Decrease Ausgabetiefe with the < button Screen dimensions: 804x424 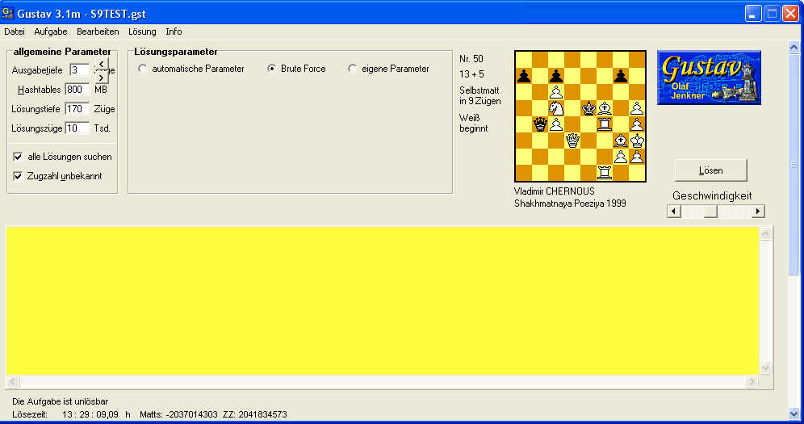(x=101, y=65)
